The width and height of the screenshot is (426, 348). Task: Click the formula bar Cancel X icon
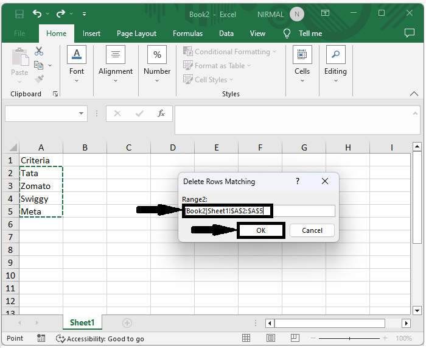117,113
